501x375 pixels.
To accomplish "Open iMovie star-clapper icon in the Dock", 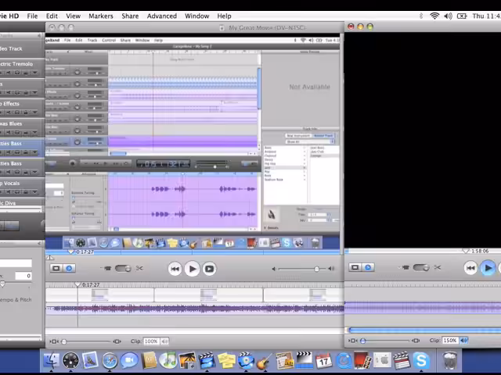I will 207,361.
